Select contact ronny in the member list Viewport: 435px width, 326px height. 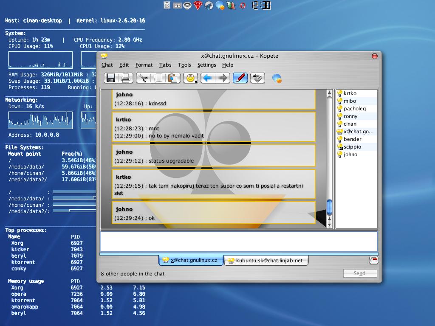point(356,116)
